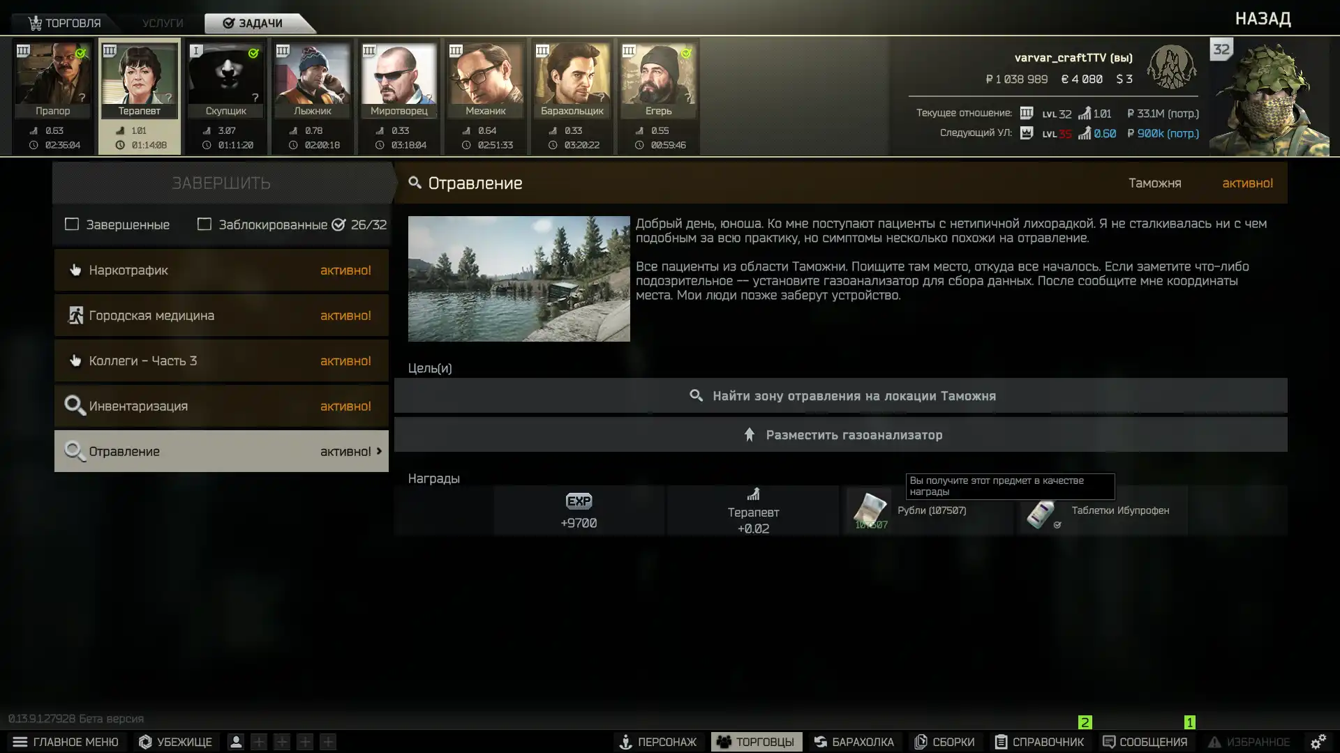Image resolution: width=1340 pixels, height=753 pixels.
Task: Select trader Механик portrait
Action: (x=486, y=74)
